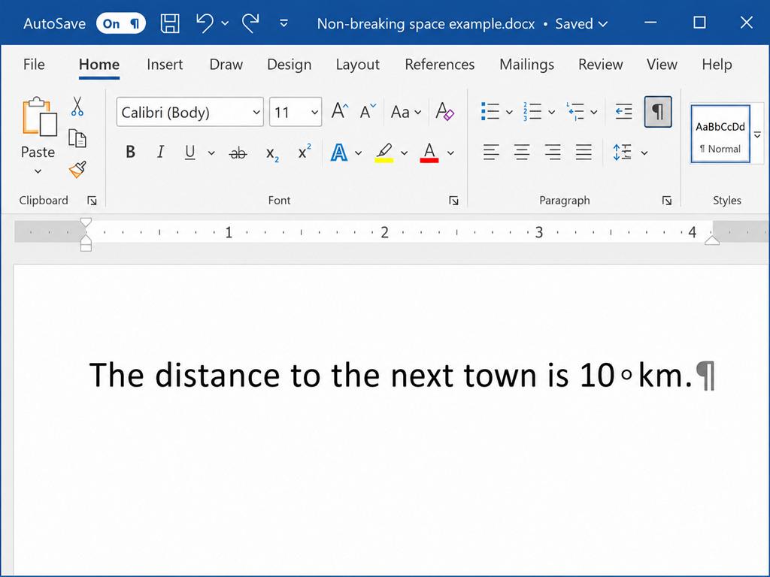Toggle Subscript formatting
Screen dimensions: 770x577
(x=272, y=154)
